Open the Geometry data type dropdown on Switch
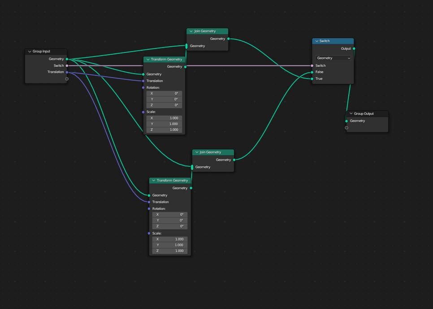 (x=333, y=58)
